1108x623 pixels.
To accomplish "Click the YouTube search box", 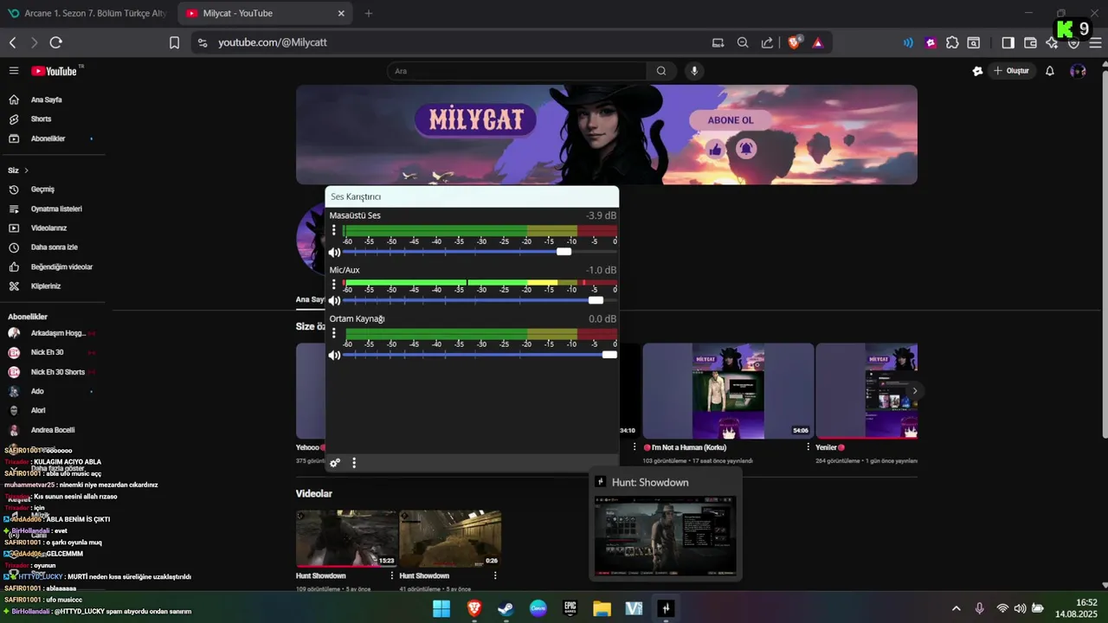I will point(517,71).
